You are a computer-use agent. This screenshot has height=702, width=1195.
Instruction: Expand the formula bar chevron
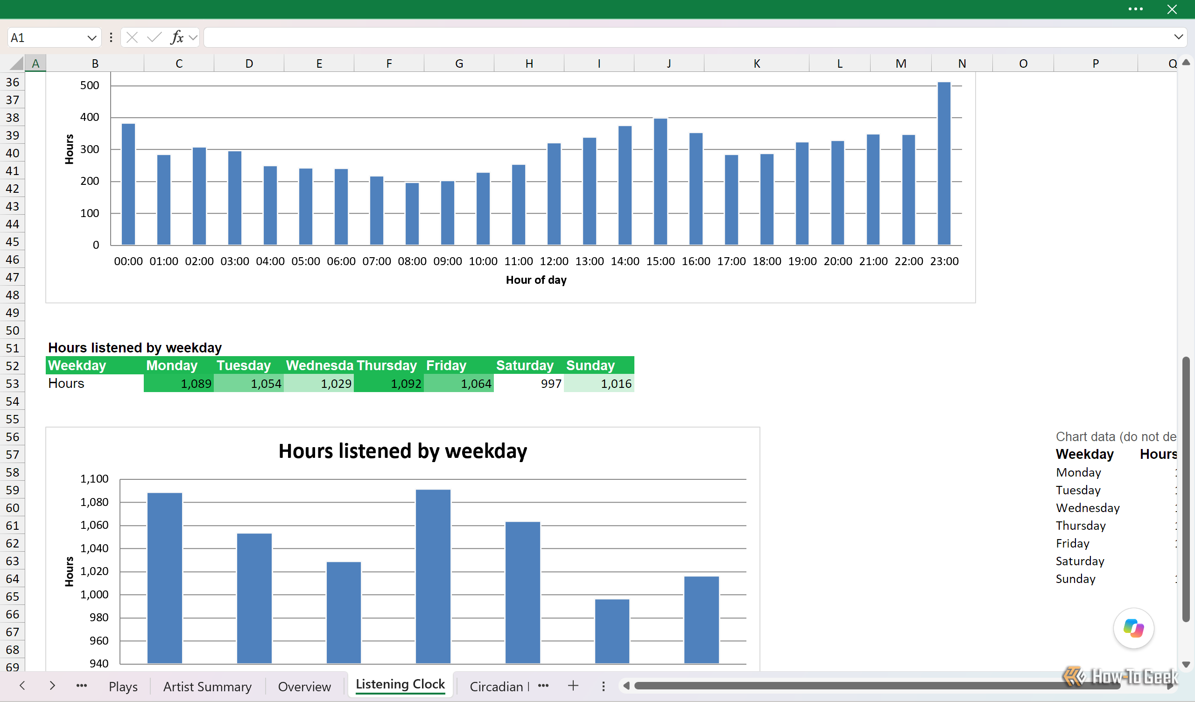pyautogui.click(x=1178, y=37)
